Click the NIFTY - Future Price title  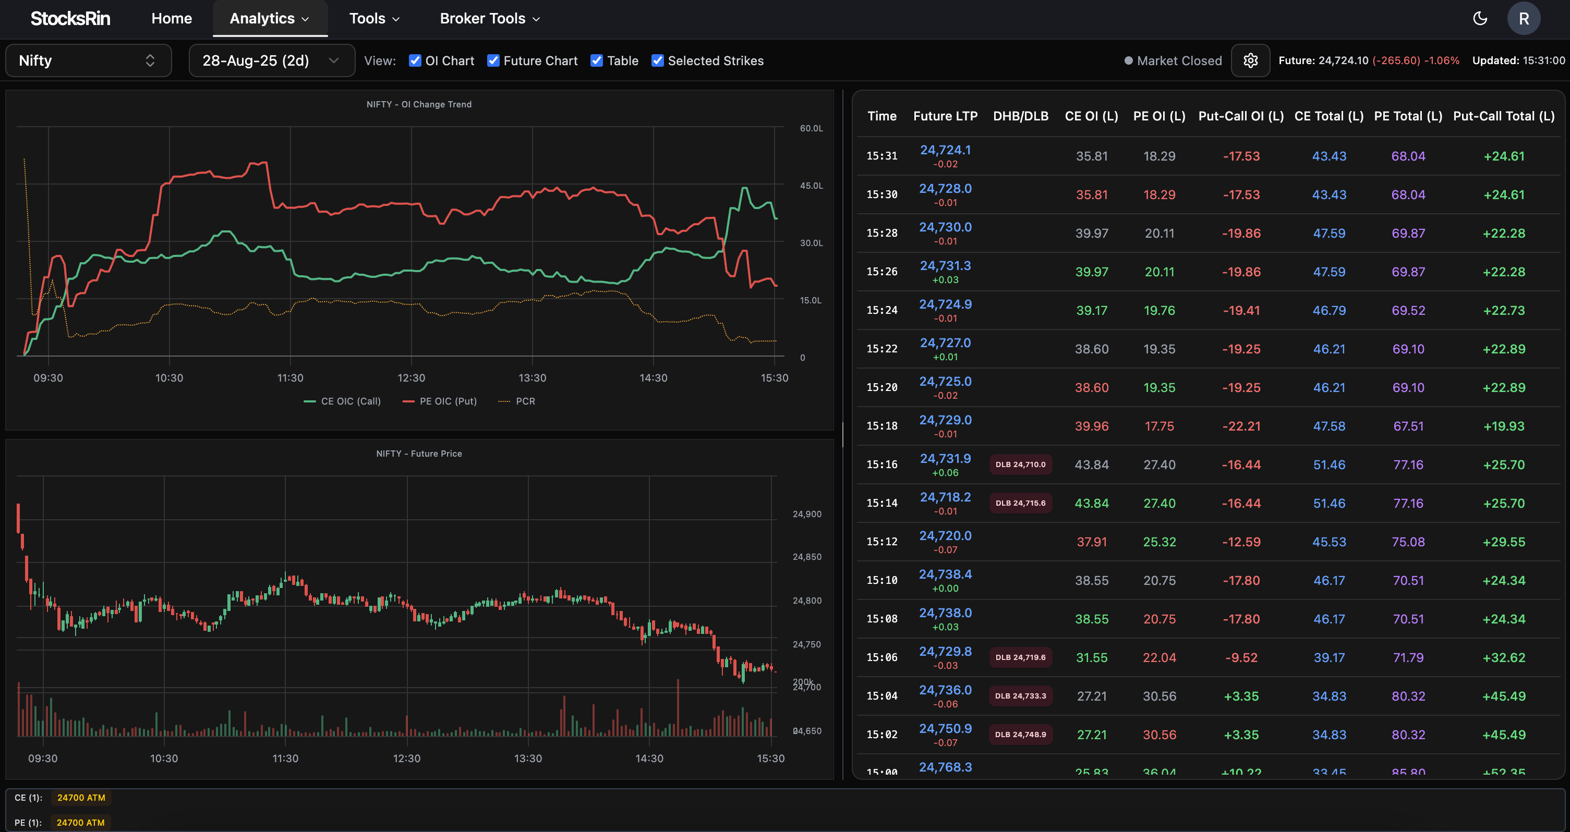tap(419, 453)
